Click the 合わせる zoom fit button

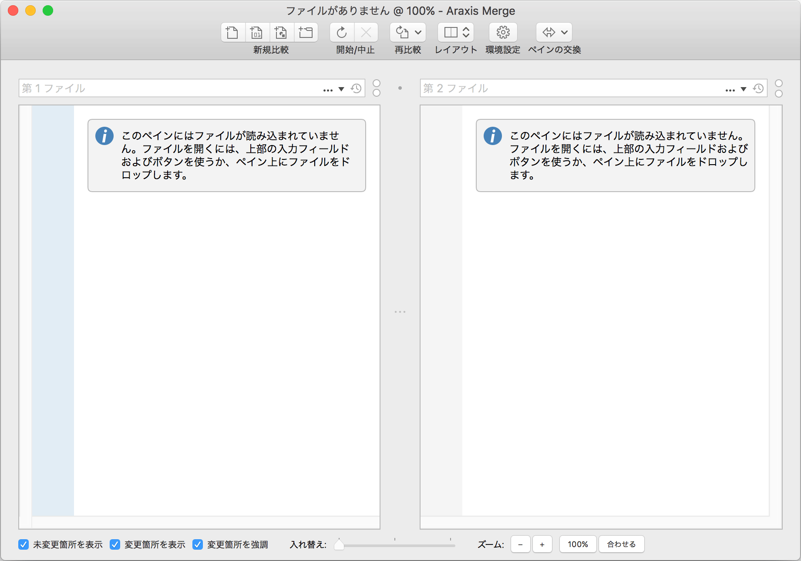(x=621, y=544)
